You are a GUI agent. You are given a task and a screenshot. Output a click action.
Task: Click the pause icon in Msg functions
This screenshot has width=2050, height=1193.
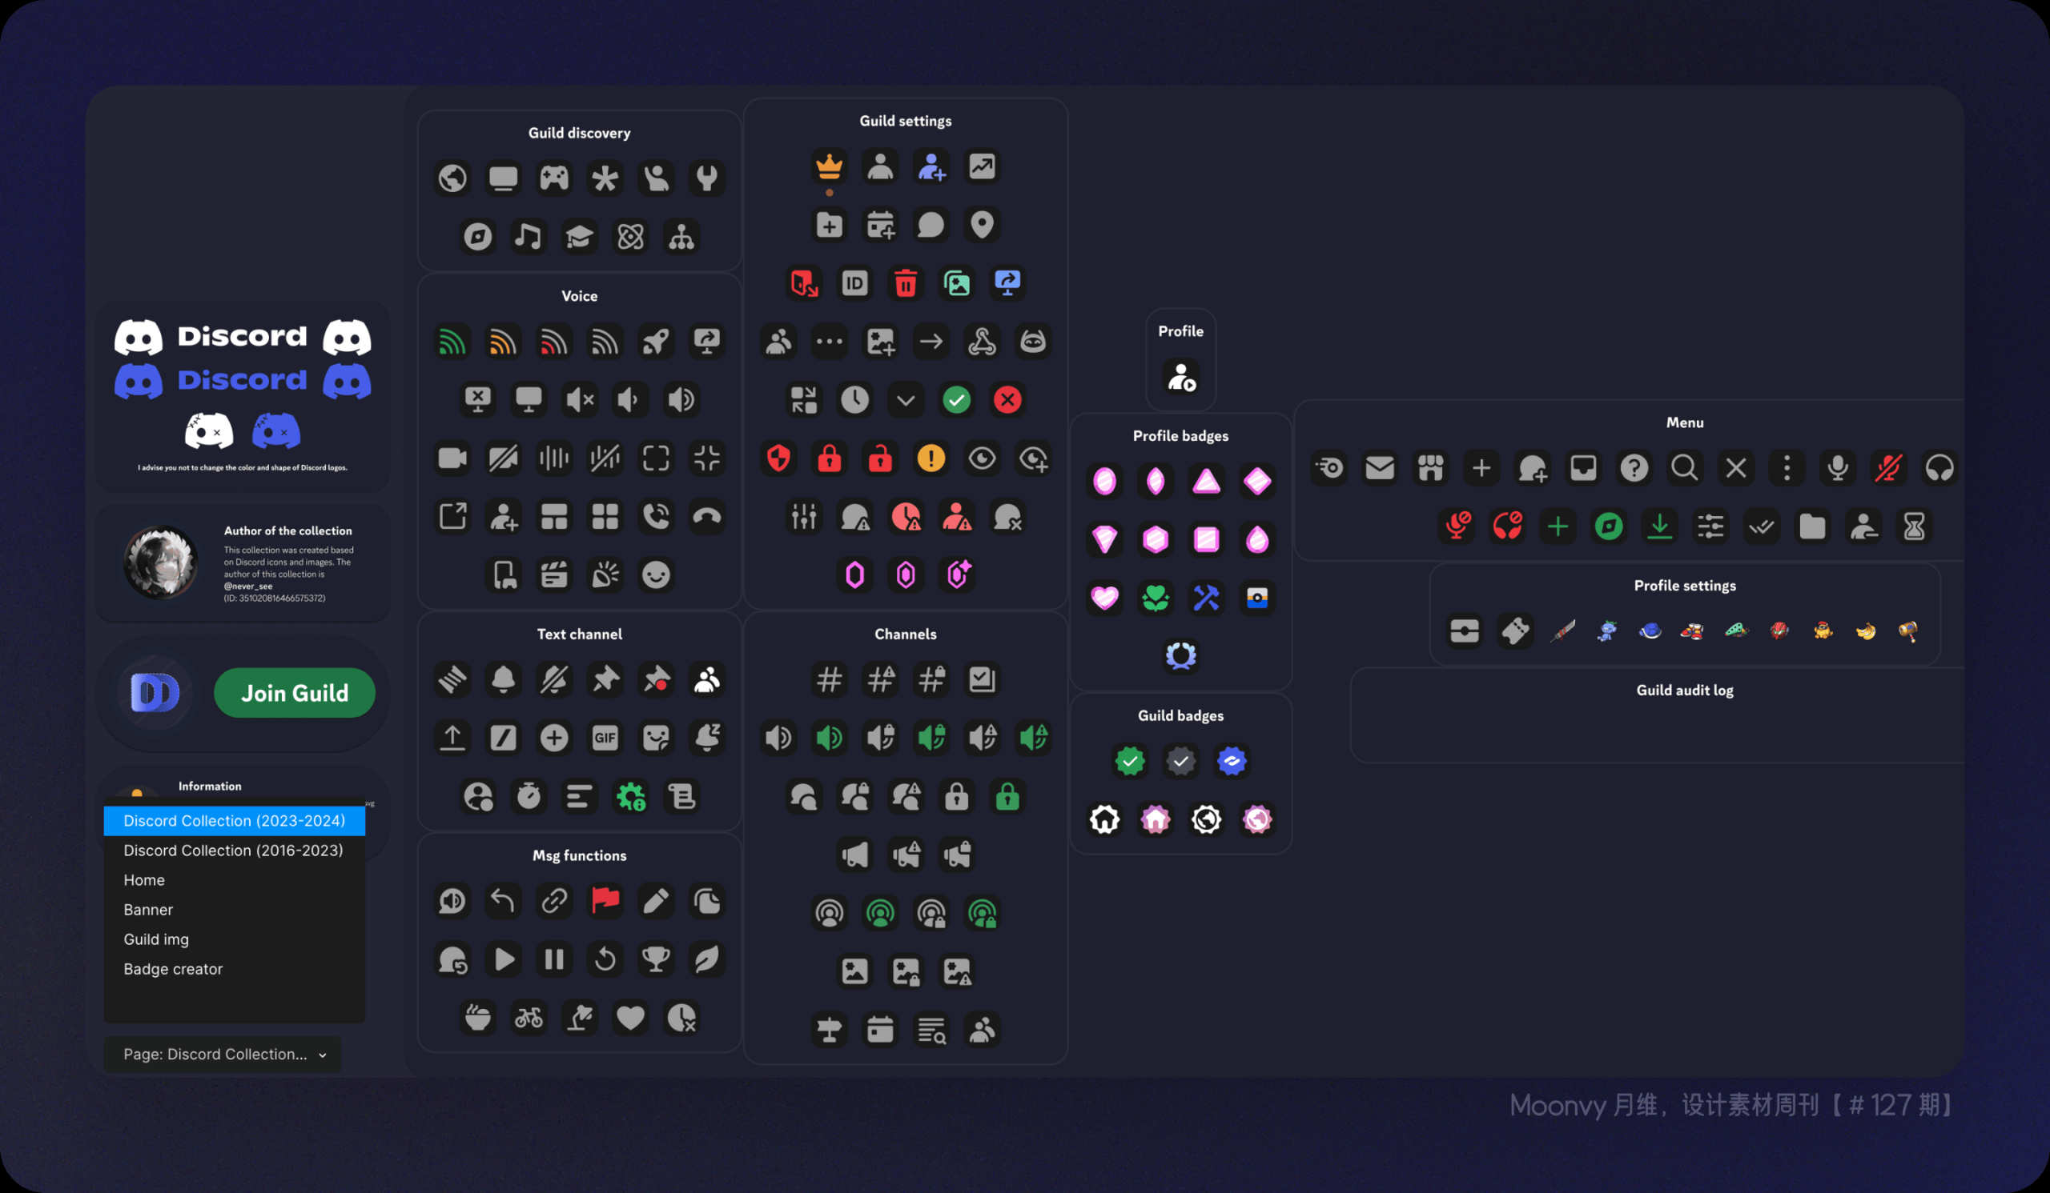(554, 959)
